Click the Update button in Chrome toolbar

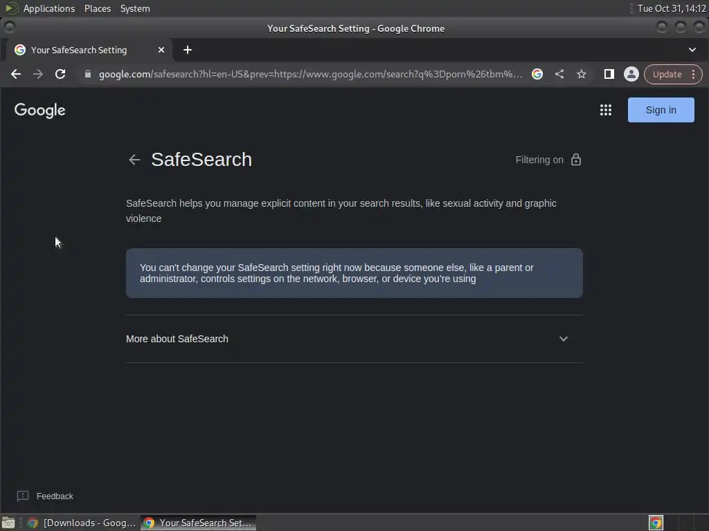click(x=667, y=74)
